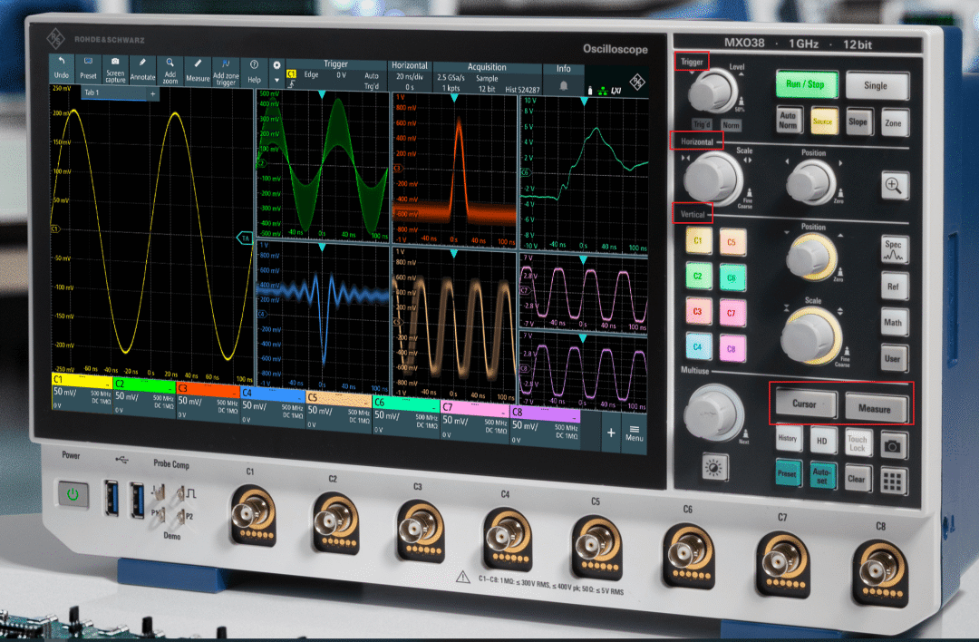Activate the Add zoom magnifier tool

click(170, 71)
